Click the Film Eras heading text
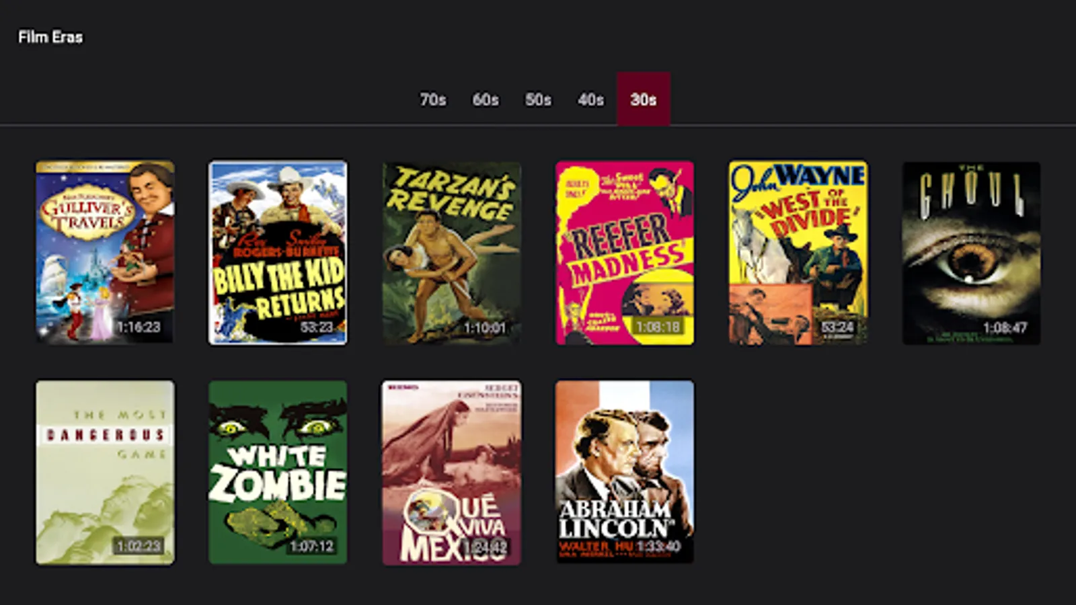The image size is (1076, 605). click(x=50, y=37)
